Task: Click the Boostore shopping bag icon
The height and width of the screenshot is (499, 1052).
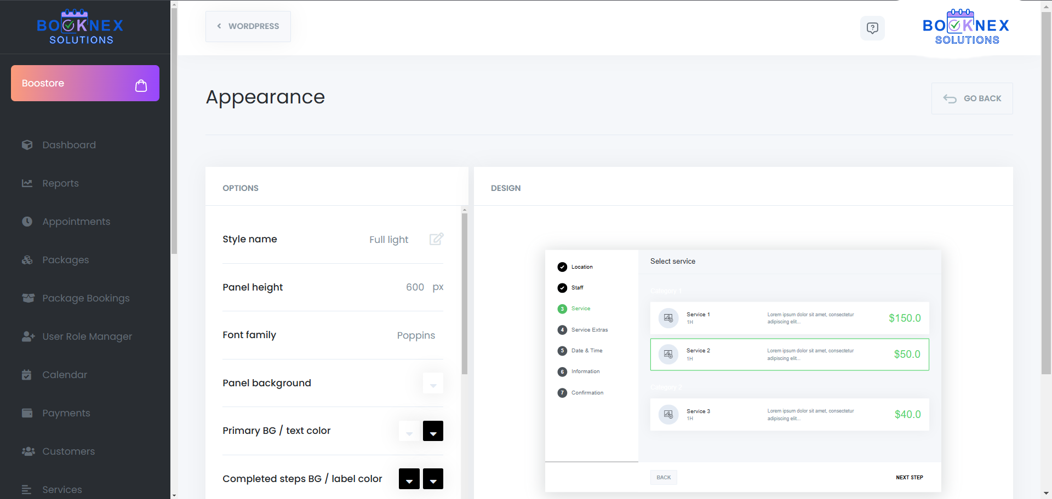Action: coord(141,85)
